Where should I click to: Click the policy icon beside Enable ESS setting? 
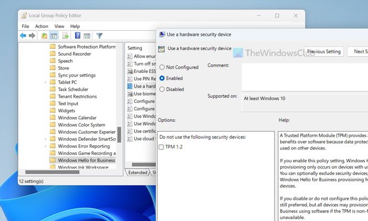click(130, 71)
